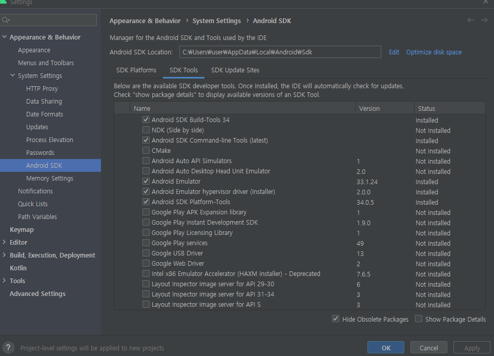Screen dimensions: 494x356
Task: Collapse the Appearance & Behavior section
Action: coord(5,37)
